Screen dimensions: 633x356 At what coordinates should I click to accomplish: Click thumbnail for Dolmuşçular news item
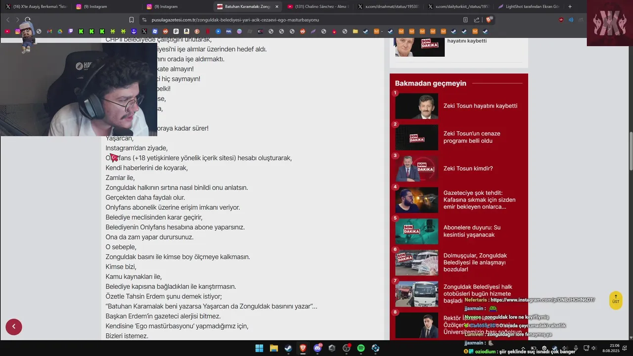click(x=416, y=263)
